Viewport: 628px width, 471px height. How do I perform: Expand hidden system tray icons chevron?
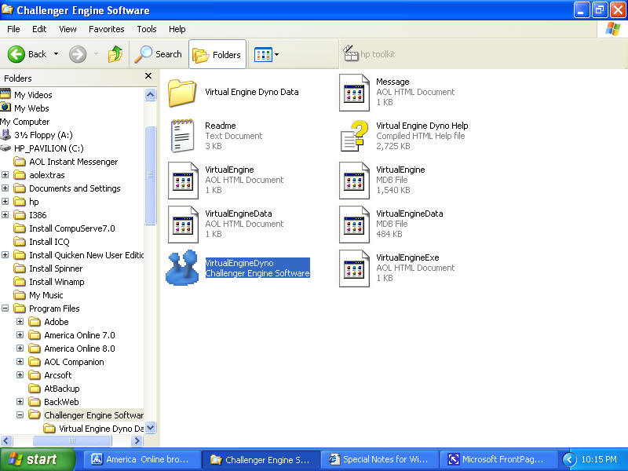click(x=569, y=460)
